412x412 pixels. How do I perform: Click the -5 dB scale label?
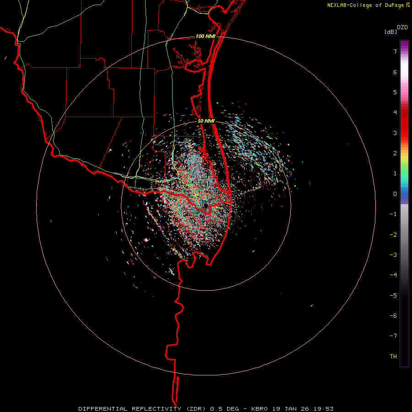[x=393, y=295]
